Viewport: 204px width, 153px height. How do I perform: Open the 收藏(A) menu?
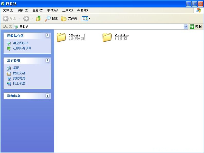pyautogui.click(x=53, y=10)
